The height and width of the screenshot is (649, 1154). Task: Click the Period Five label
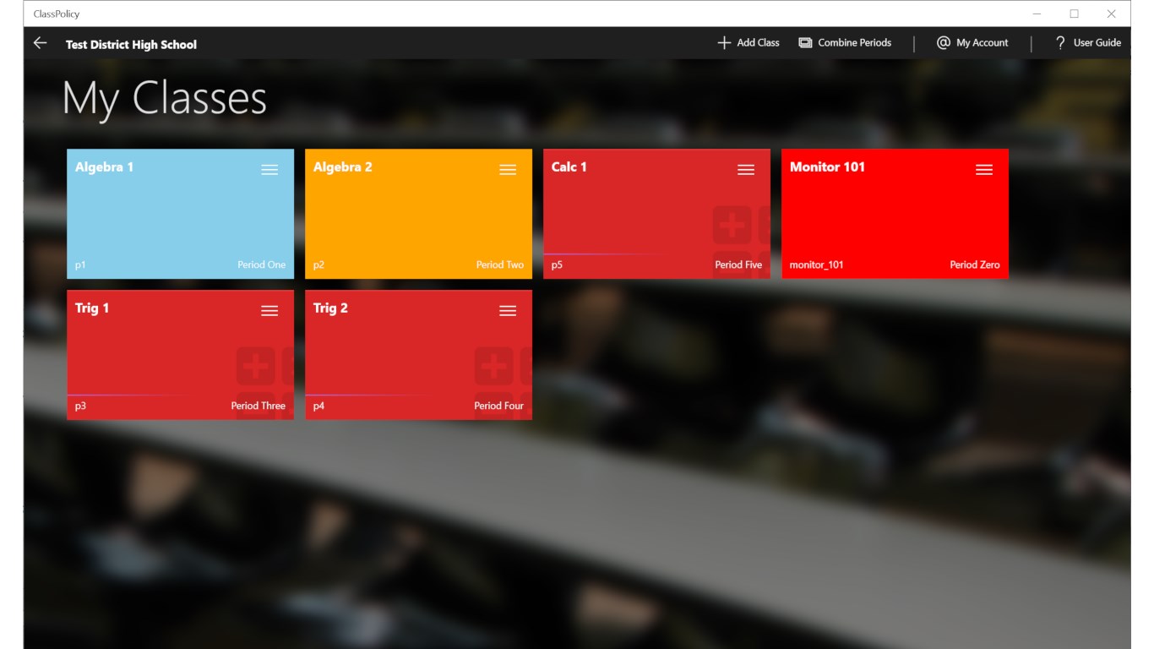738,265
